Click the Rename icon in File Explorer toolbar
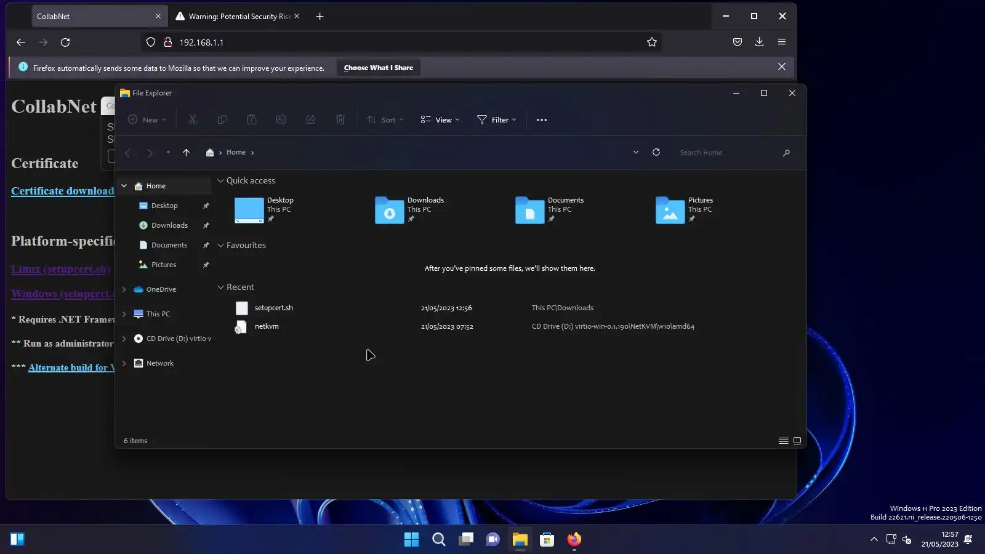The width and height of the screenshot is (985, 554). coord(281,120)
